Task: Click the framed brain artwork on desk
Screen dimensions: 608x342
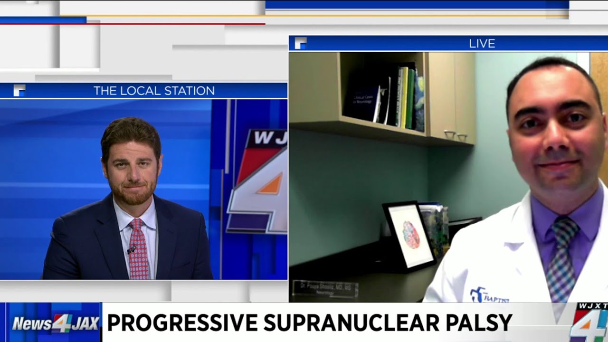Action: click(x=409, y=236)
